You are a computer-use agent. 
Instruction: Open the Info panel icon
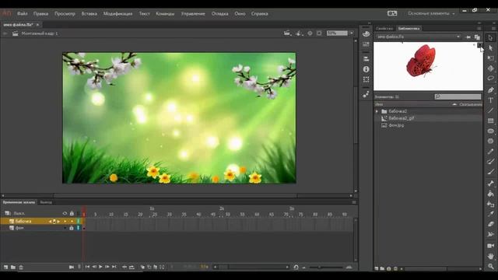pos(366,69)
